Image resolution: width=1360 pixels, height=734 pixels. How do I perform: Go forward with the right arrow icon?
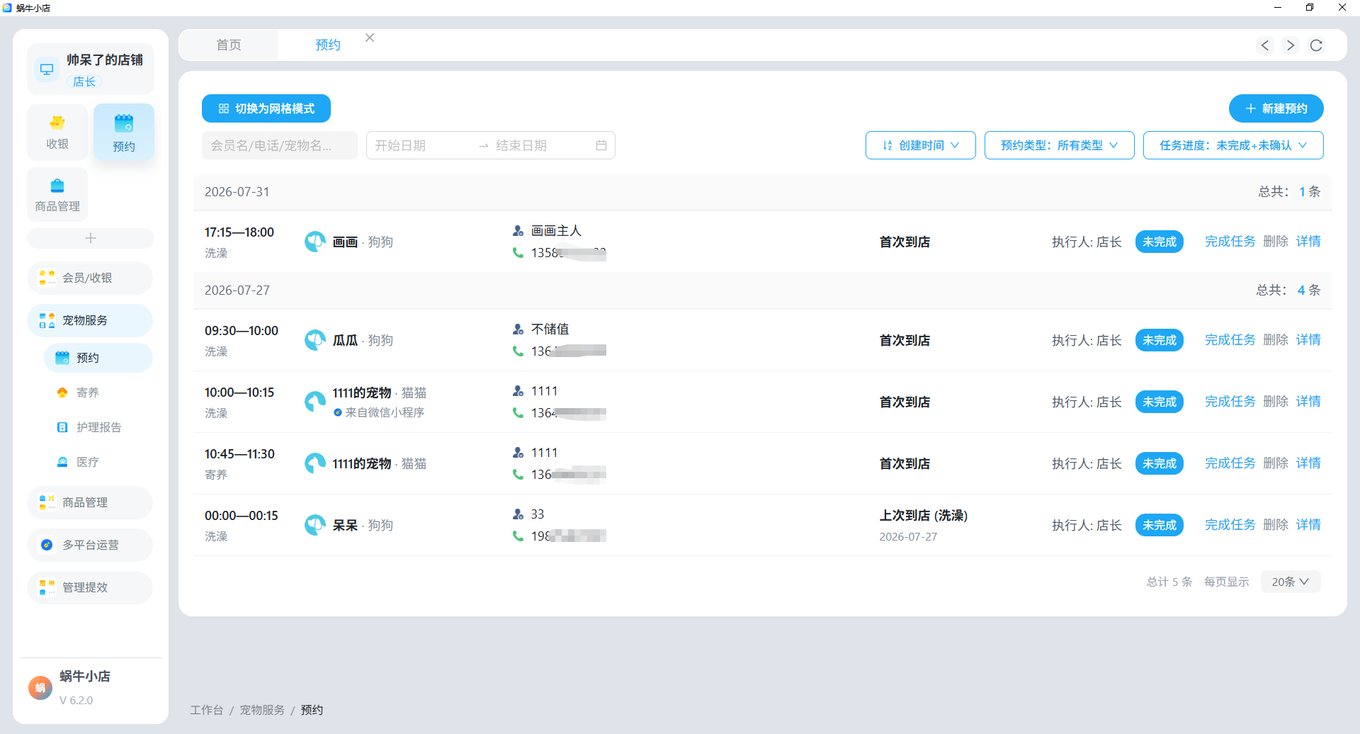[1291, 45]
